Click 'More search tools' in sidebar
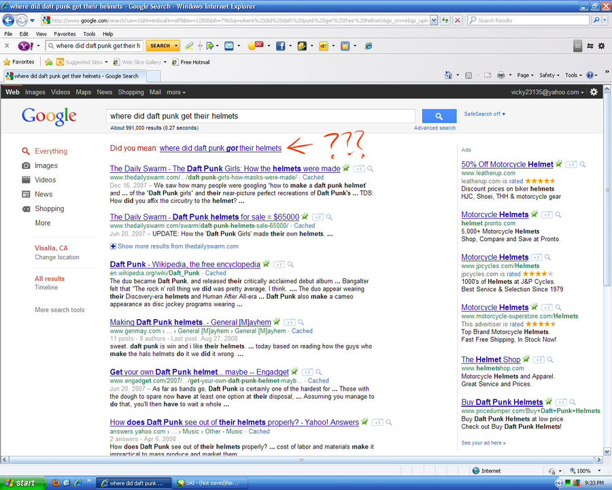 coord(60,310)
